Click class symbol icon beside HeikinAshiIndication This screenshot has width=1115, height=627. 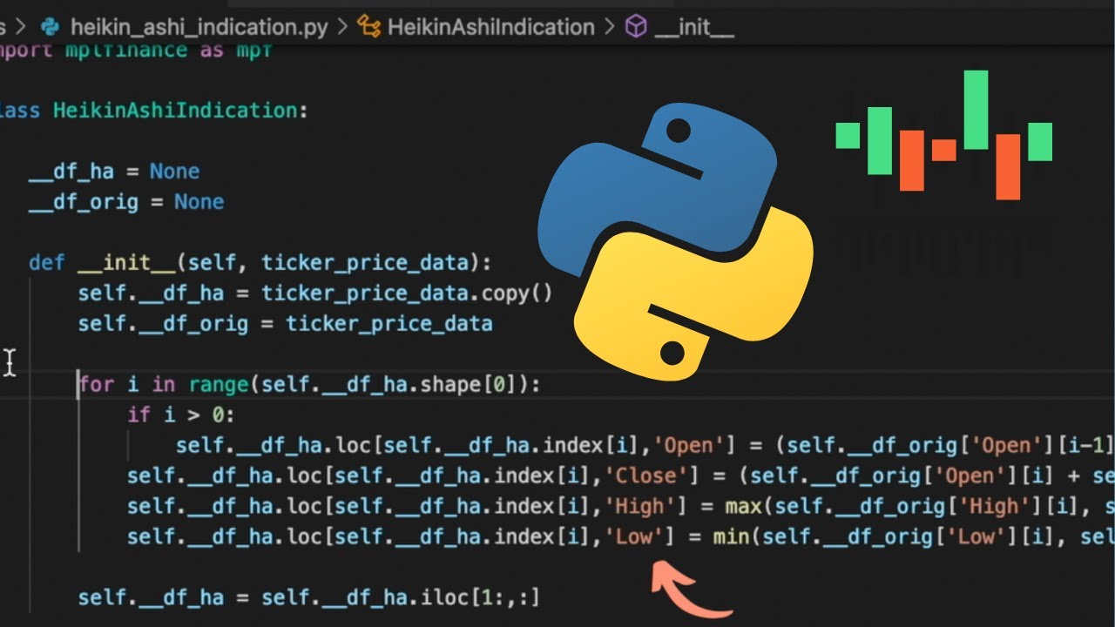pos(369,27)
